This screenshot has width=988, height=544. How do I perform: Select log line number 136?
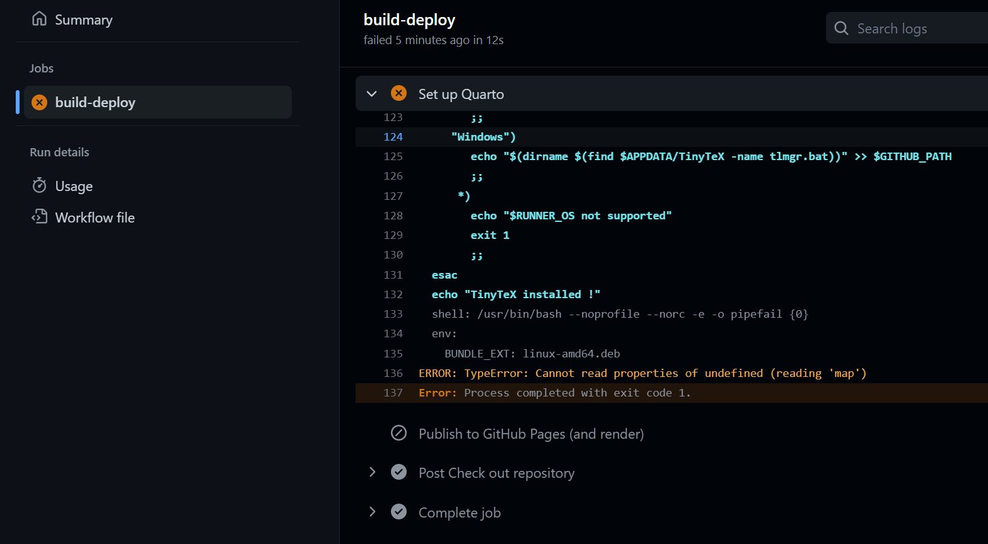[x=393, y=373]
